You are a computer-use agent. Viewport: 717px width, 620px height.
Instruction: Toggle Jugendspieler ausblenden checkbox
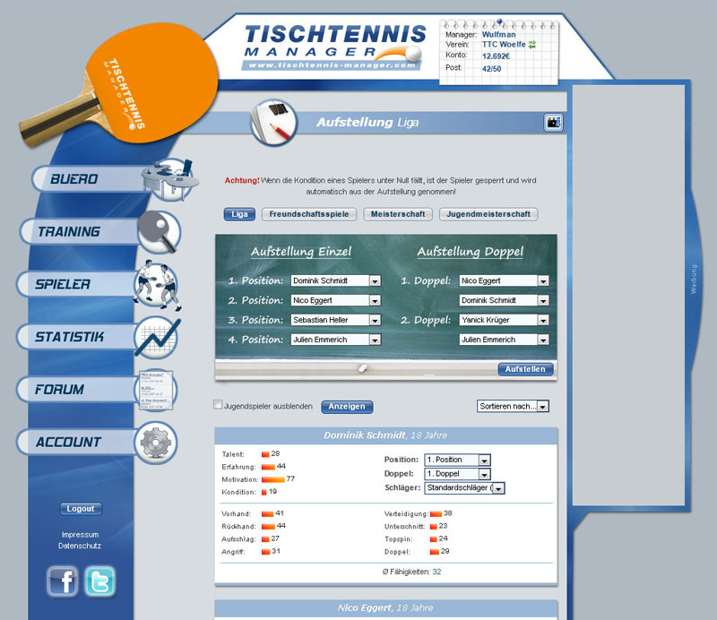click(218, 405)
